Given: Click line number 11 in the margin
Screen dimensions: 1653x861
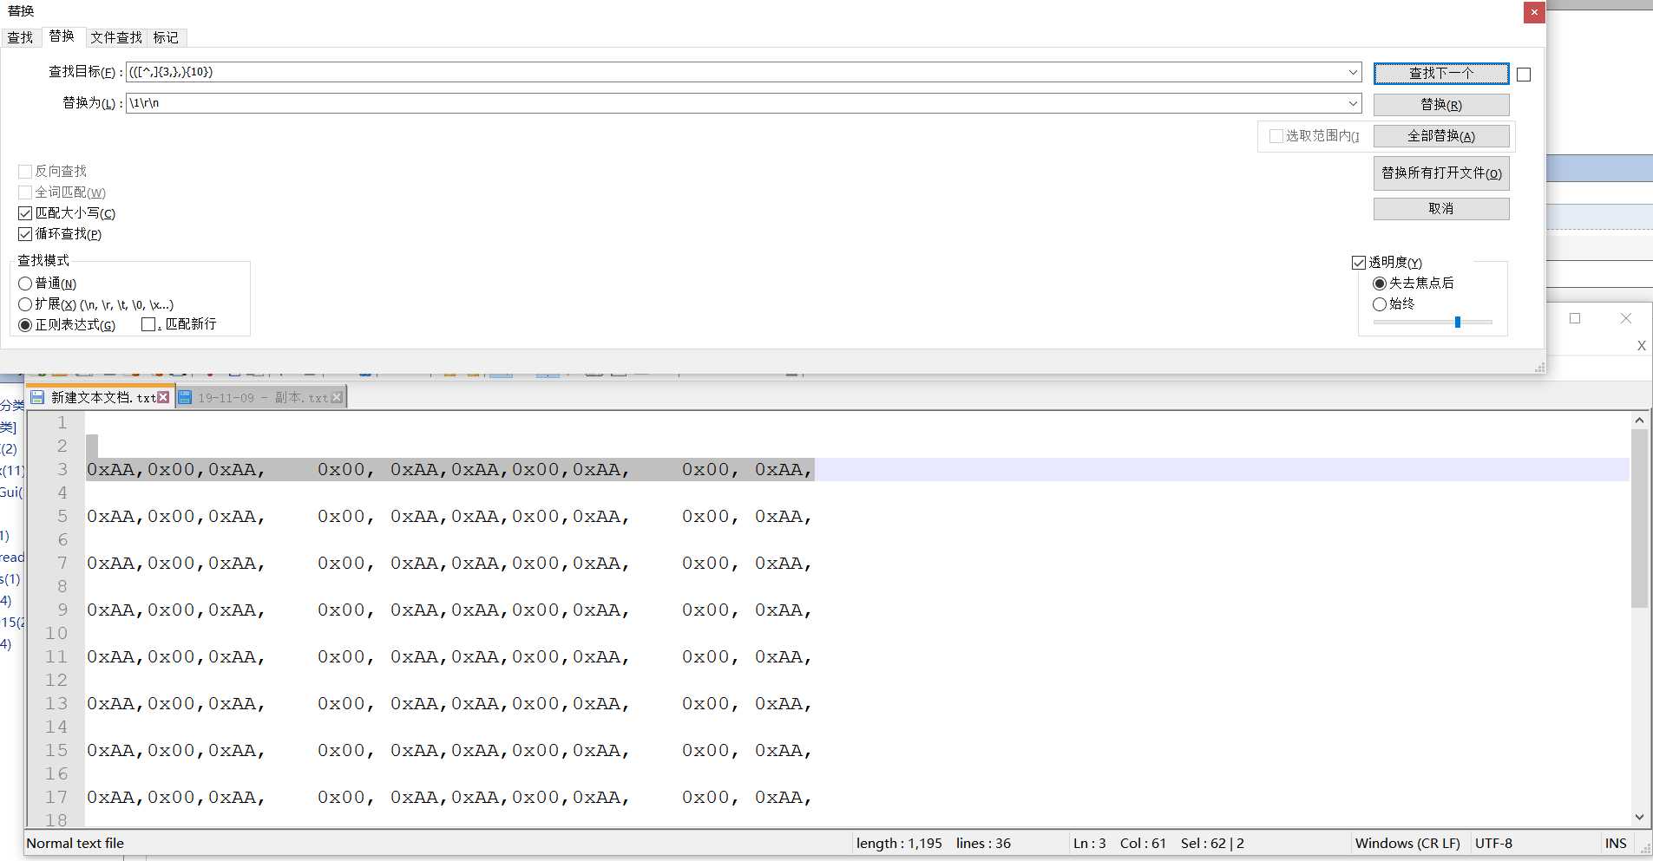Looking at the screenshot, I should pos(56,656).
